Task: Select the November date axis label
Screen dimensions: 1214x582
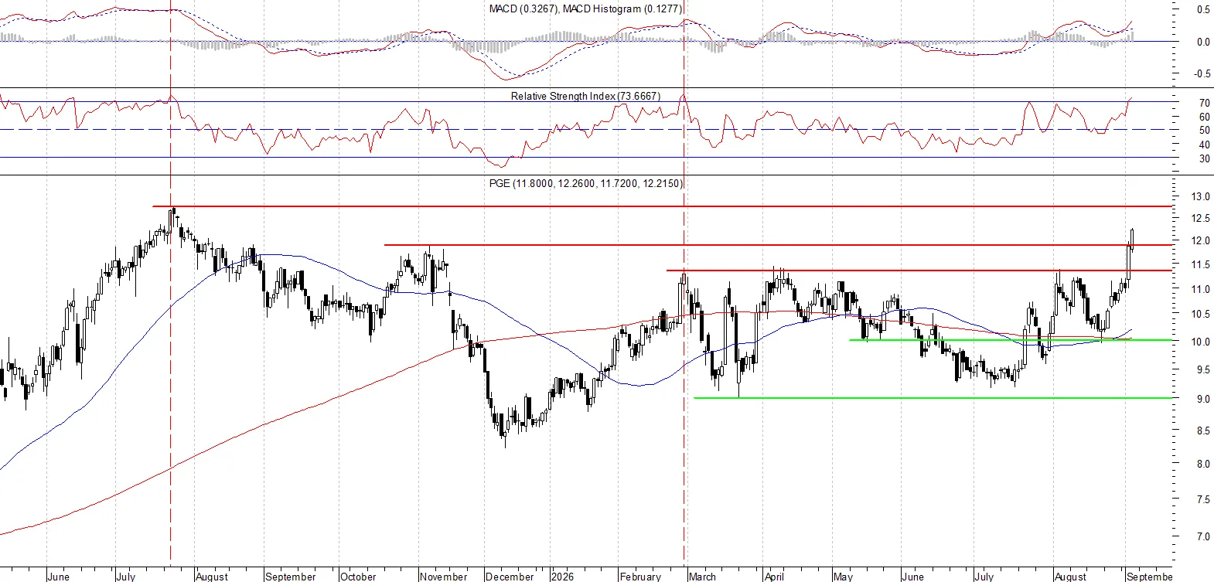Action: coord(444,577)
